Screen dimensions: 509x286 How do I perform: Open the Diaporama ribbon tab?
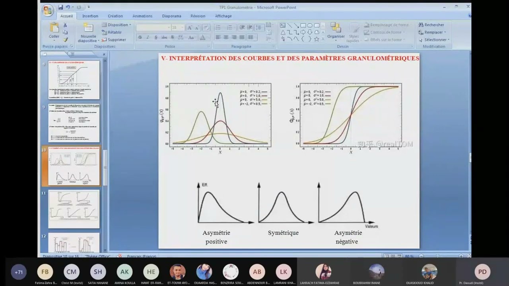click(171, 16)
